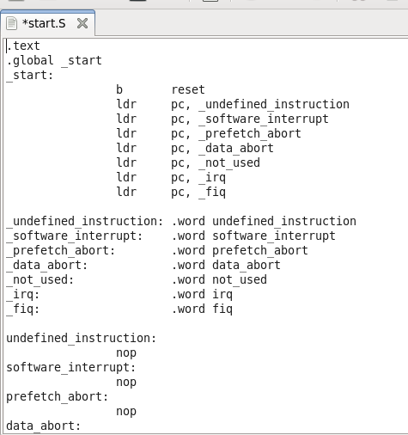This screenshot has height=435, width=408.
Task: Select the *start.S tab label
Action: [44, 23]
